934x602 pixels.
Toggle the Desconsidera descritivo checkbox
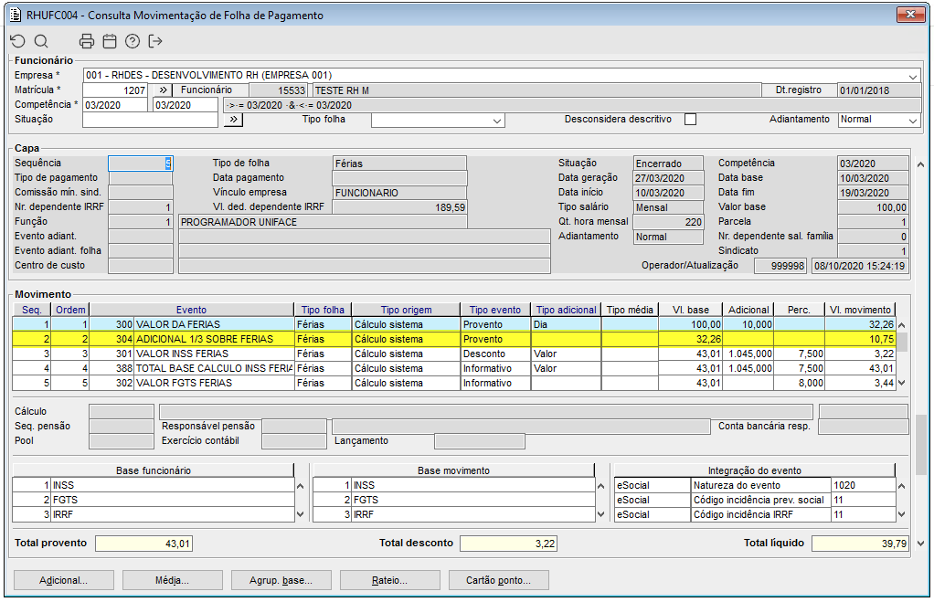[x=690, y=120]
